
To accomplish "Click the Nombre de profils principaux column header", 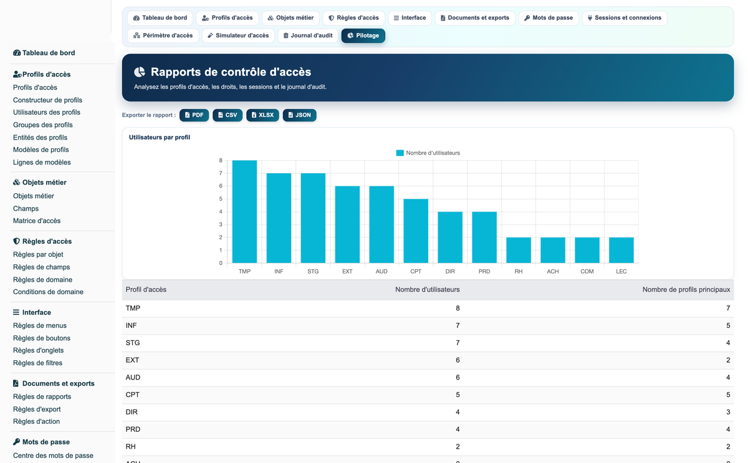I will (686, 290).
